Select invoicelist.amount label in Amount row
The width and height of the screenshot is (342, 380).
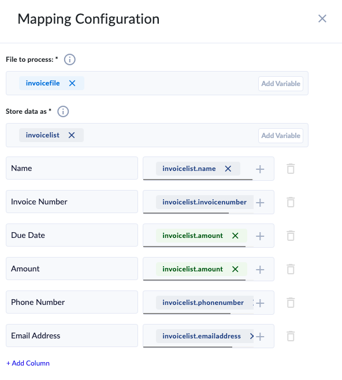[x=193, y=269]
